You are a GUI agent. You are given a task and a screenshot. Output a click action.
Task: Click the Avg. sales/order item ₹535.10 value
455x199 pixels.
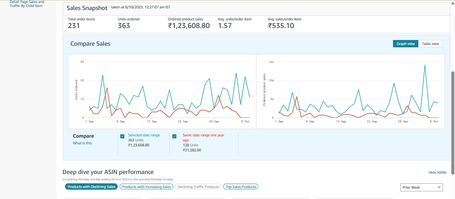pos(281,26)
